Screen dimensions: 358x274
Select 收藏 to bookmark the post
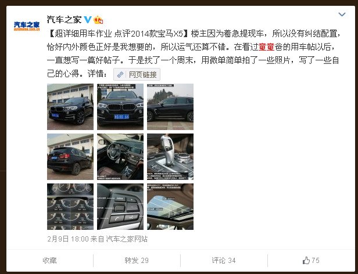coord(49,260)
